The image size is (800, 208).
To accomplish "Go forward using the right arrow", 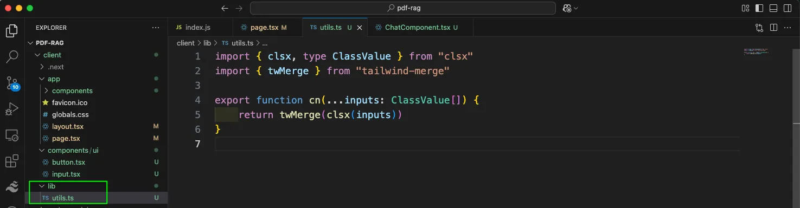I will (239, 8).
